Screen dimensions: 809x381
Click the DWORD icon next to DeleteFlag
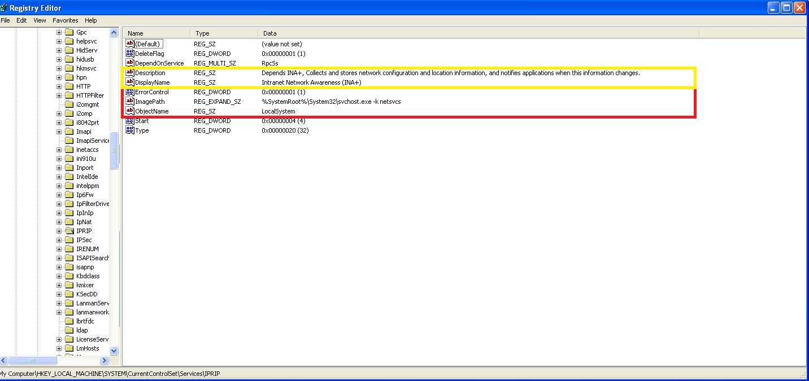click(x=130, y=54)
